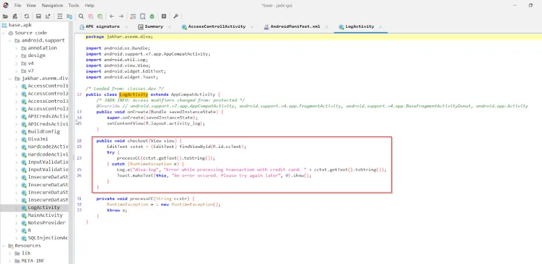Open the Log viewer toolbar icon
This screenshot has width=542, height=264.
pyautogui.click(x=164, y=16)
